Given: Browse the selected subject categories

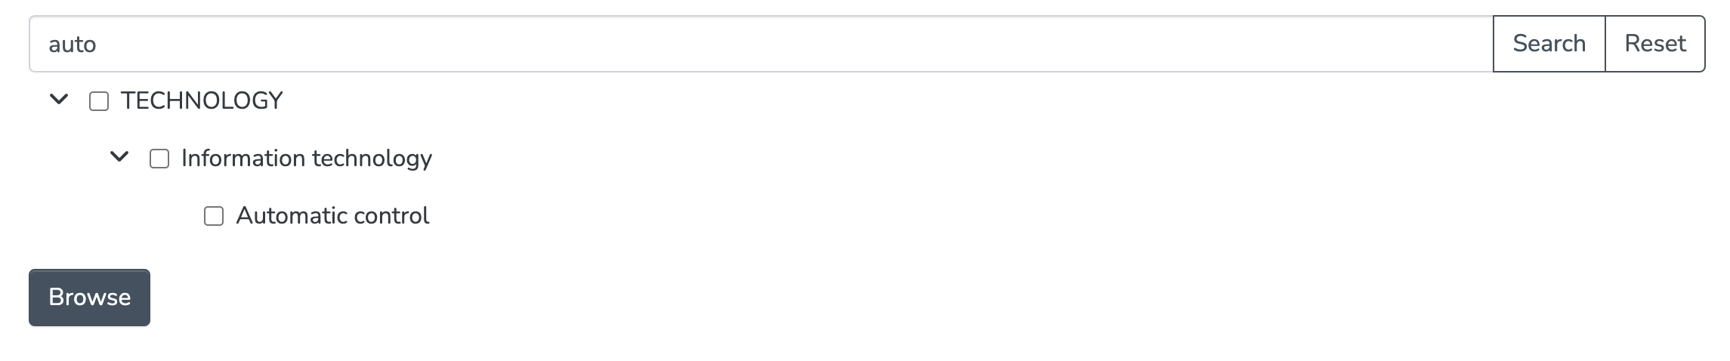Looking at the screenshot, I should [89, 298].
